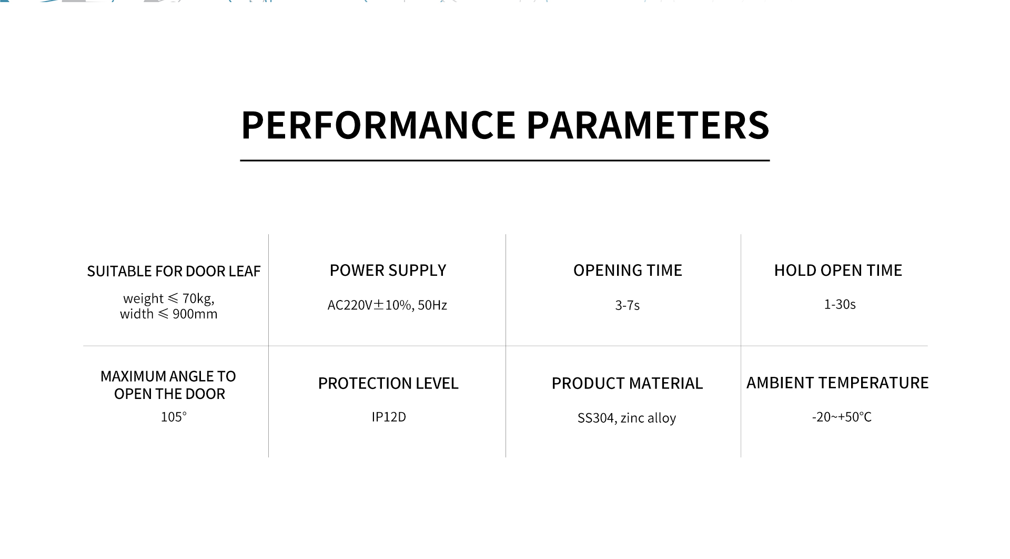Click the PERFORMANCE PARAMETERS heading

(505, 125)
